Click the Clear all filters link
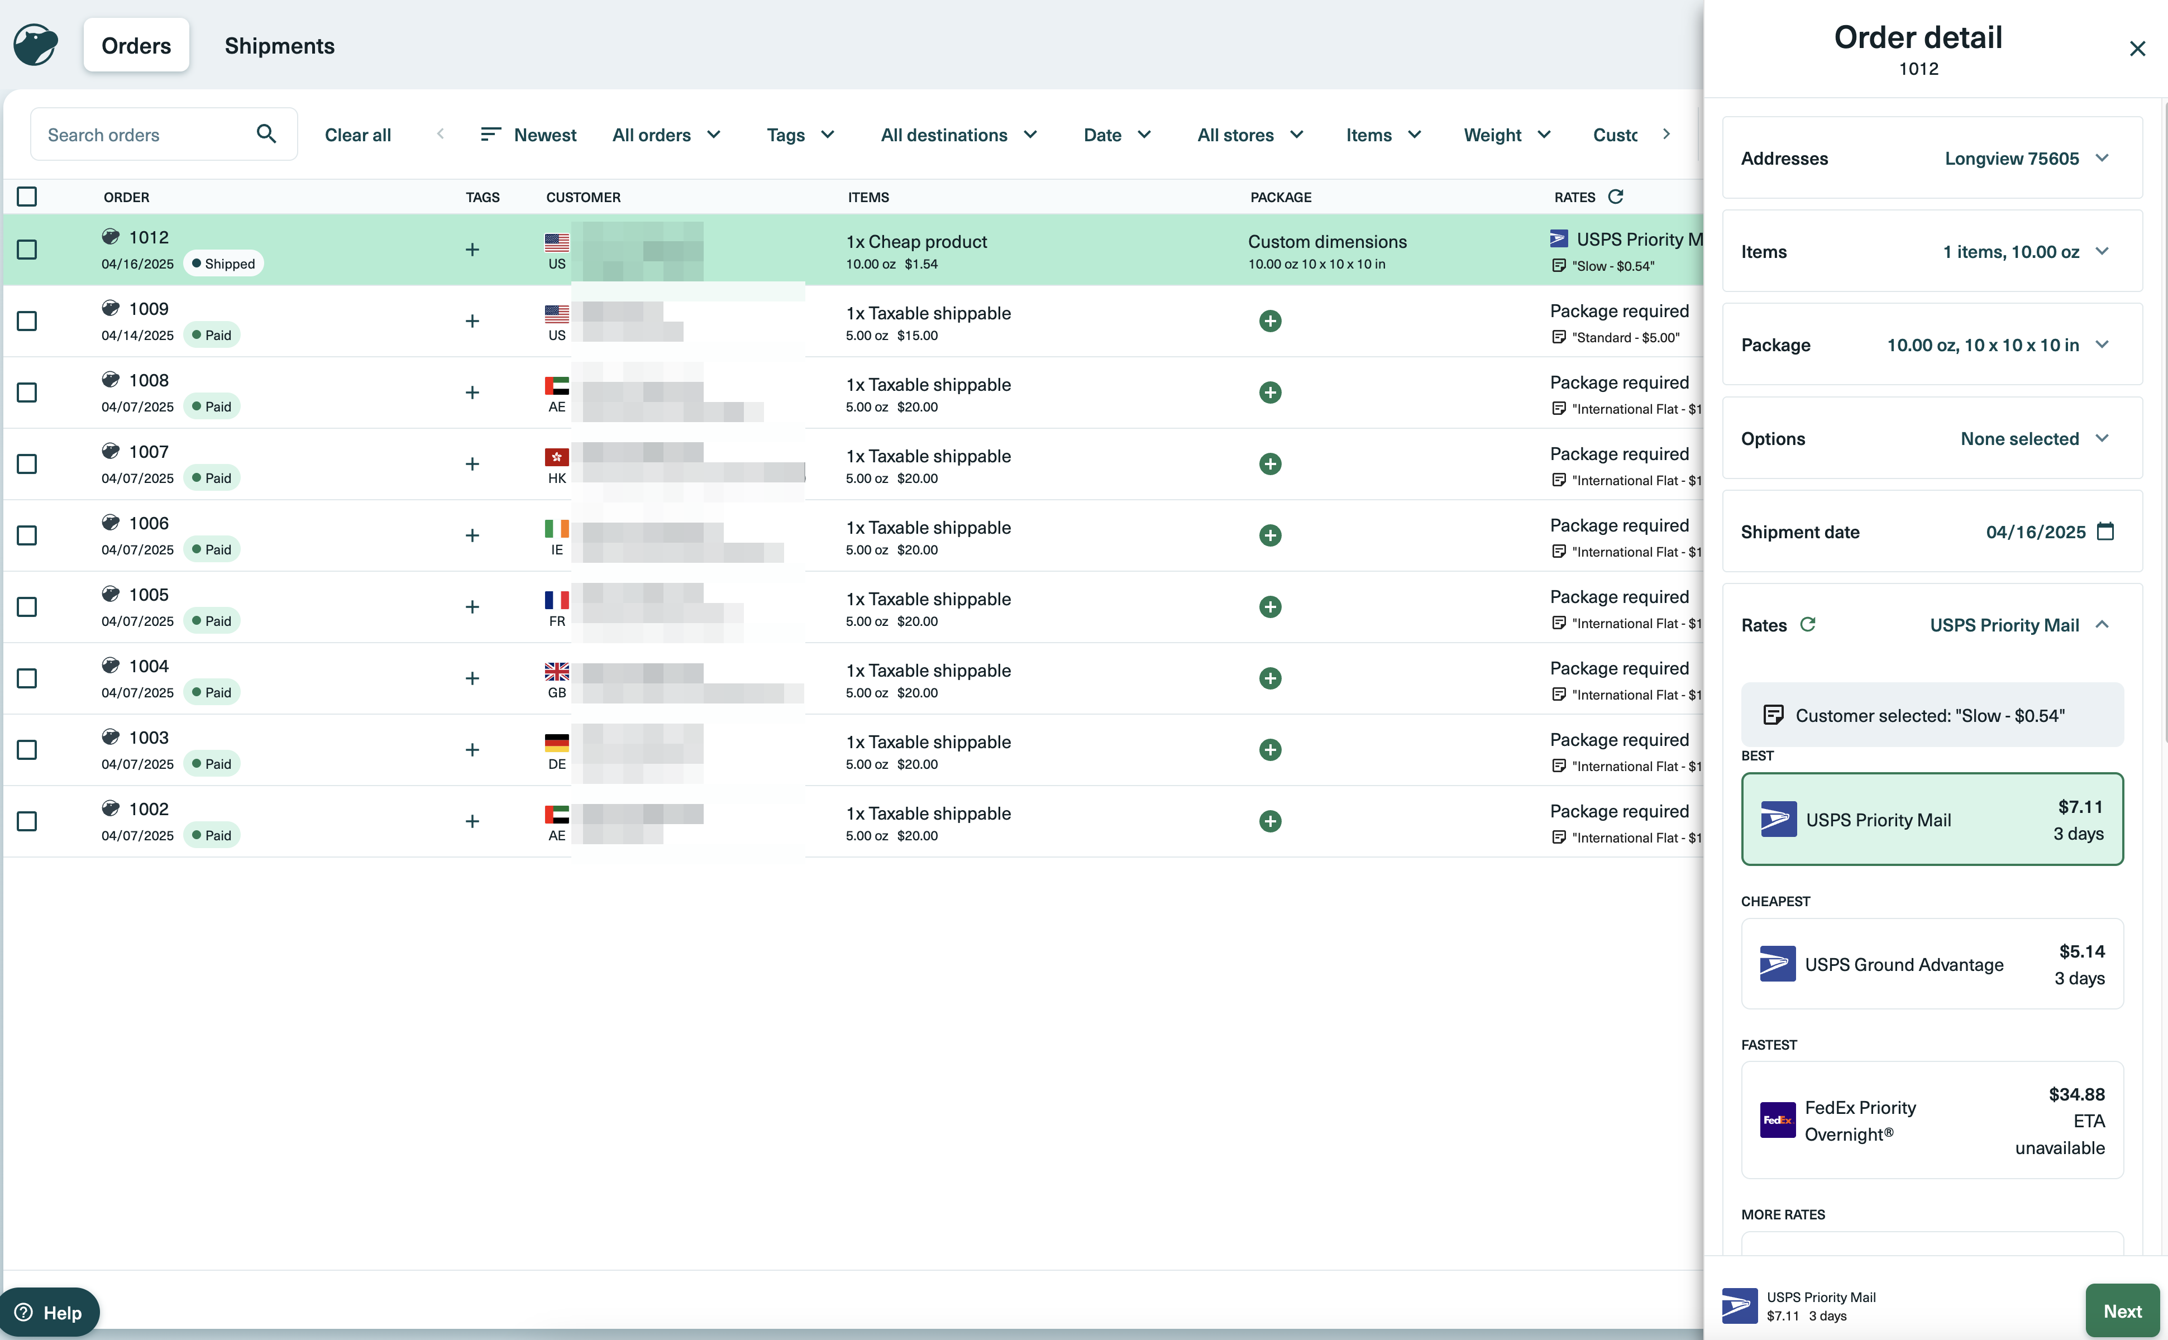 coord(357,135)
